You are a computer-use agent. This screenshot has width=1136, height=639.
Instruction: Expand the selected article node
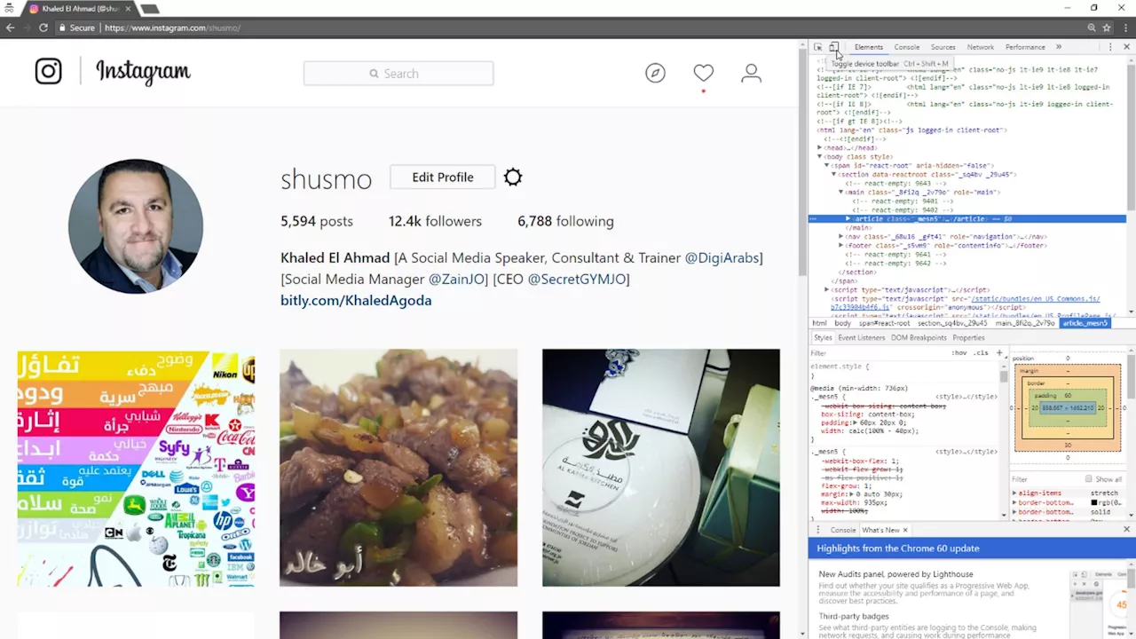pos(848,219)
